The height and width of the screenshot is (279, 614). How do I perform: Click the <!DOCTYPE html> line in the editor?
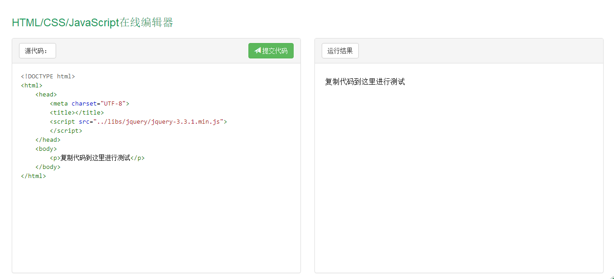click(48, 76)
